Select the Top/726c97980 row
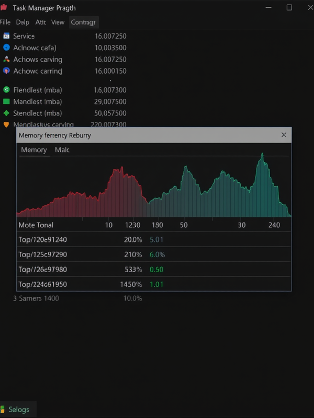 pyautogui.click(x=154, y=269)
